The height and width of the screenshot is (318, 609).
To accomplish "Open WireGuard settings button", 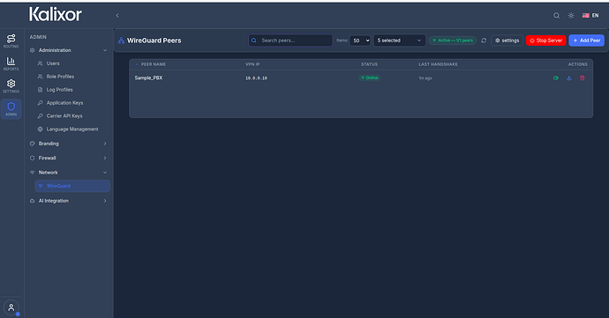I will coord(507,41).
